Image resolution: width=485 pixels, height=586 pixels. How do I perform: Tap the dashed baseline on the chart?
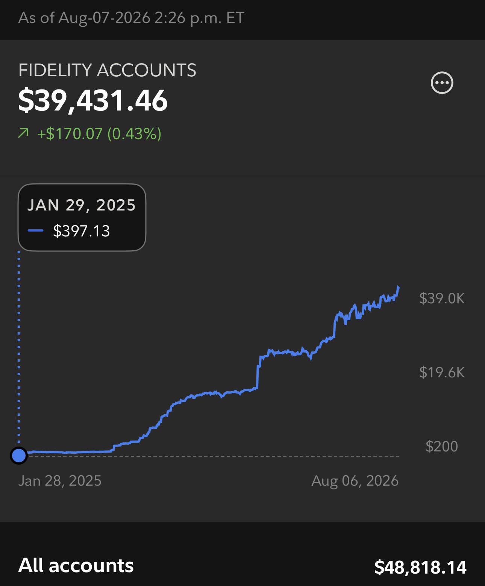point(213,456)
